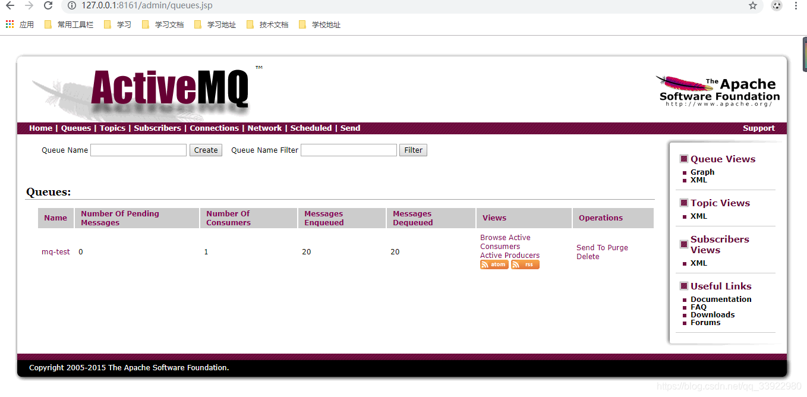Sort by the Name column header
The height and width of the screenshot is (397, 807).
coord(56,218)
